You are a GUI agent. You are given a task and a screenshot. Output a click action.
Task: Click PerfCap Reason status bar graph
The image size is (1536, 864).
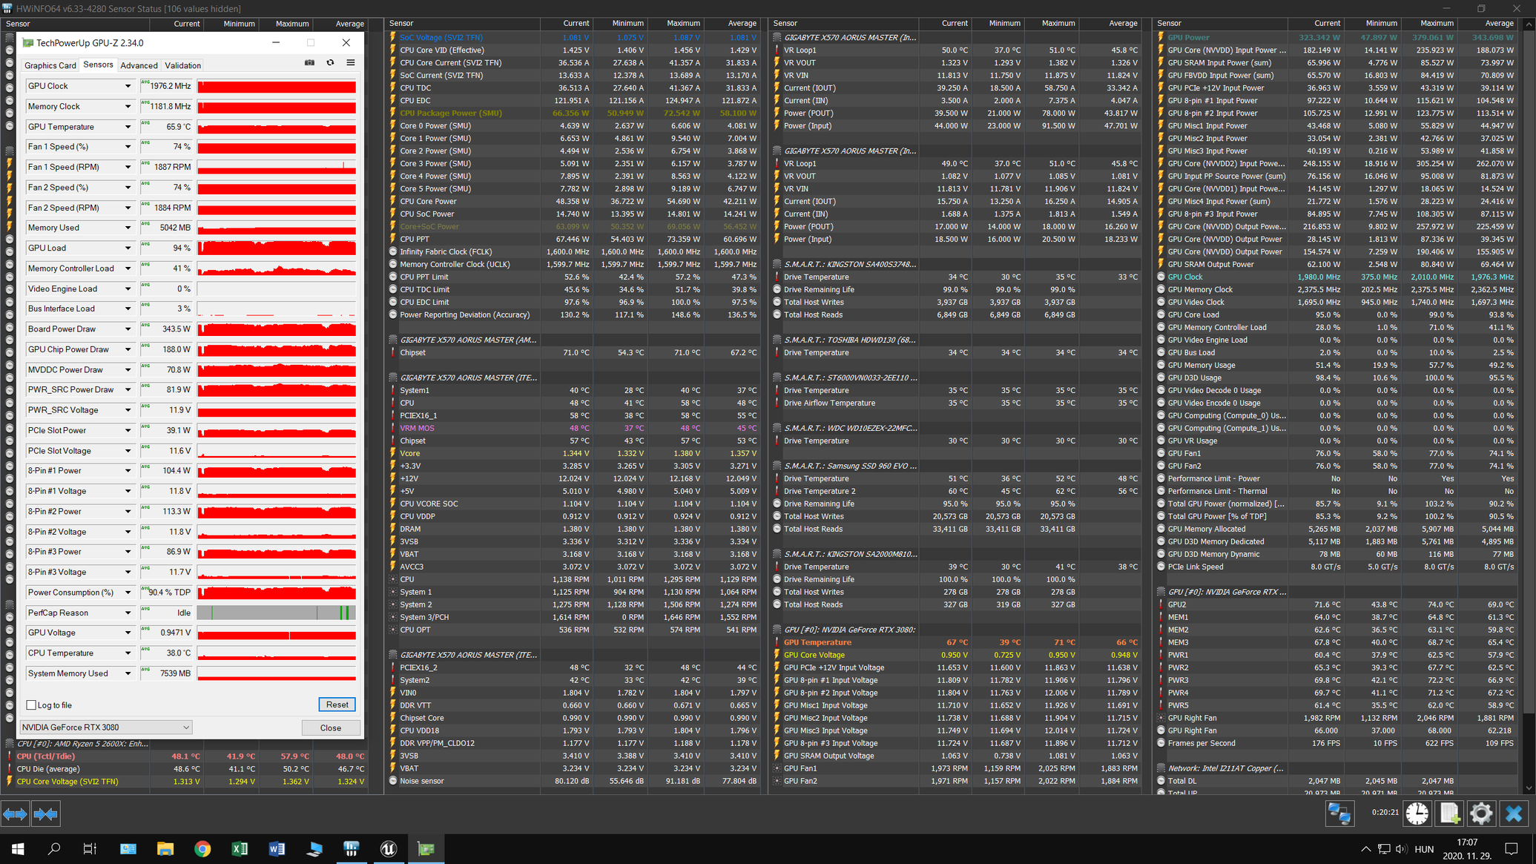pos(277,613)
